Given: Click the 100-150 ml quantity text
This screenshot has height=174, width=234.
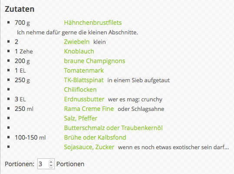Looking at the screenshot, I should [30, 137].
